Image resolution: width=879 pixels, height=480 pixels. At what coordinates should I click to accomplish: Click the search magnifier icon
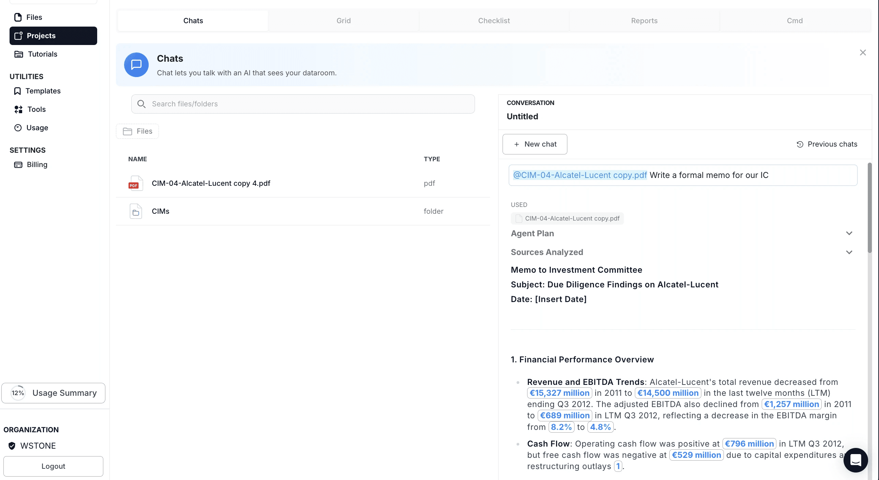point(141,104)
